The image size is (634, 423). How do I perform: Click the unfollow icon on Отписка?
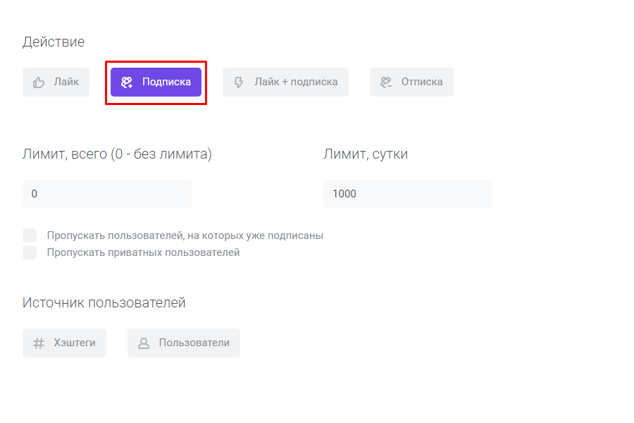click(386, 82)
